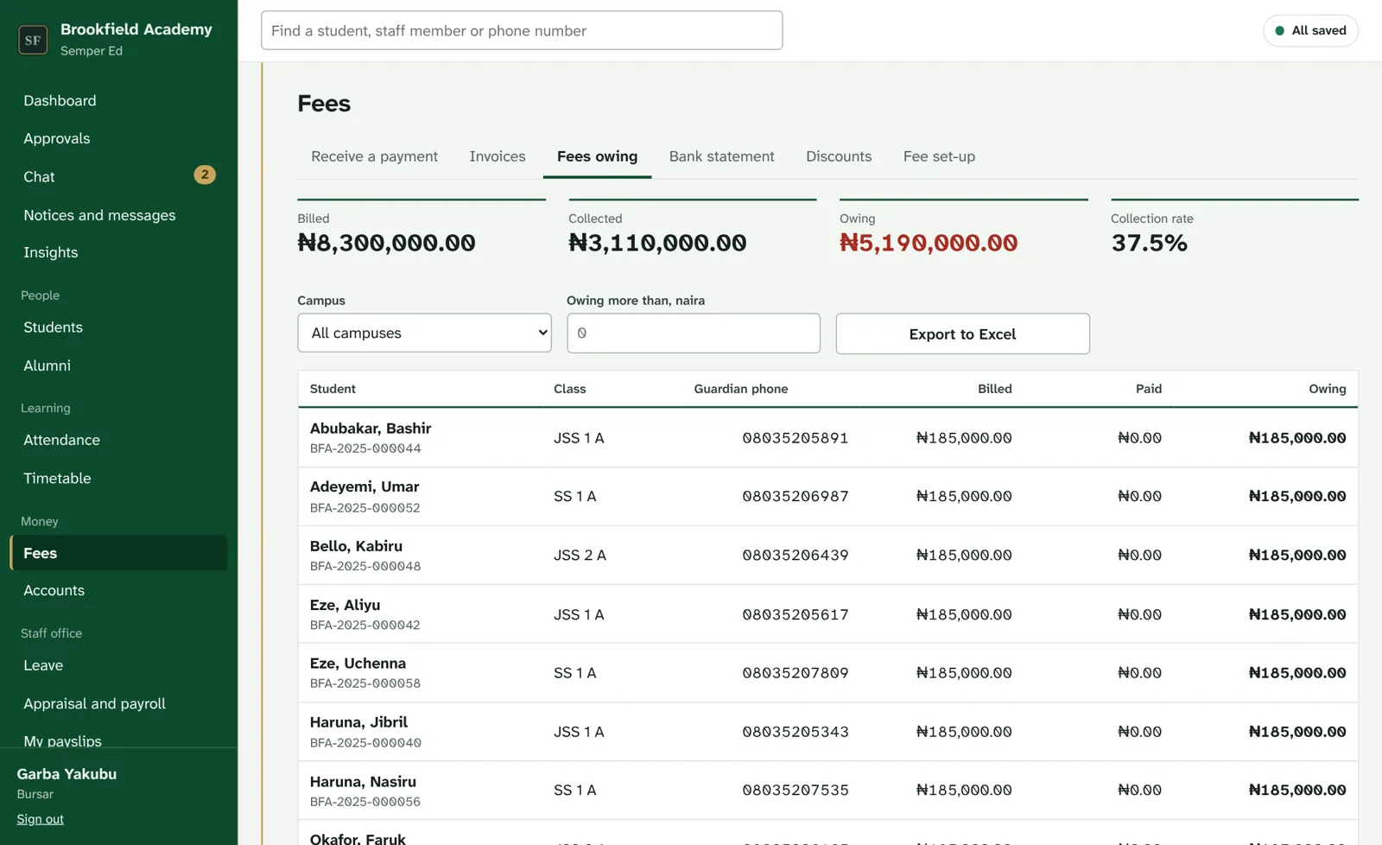The width and height of the screenshot is (1382, 845).
Task: Click the Guardian phone column header
Action: coord(741,389)
